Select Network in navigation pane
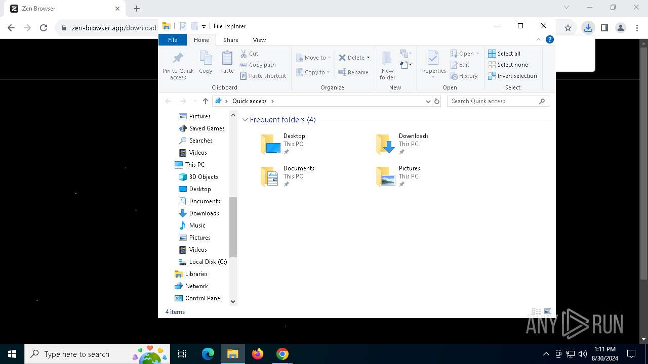Image resolution: width=648 pixels, height=364 pixels. coord(191,286)
